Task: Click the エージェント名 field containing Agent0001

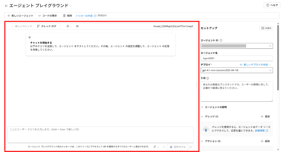Action: [x=237, y=58]
